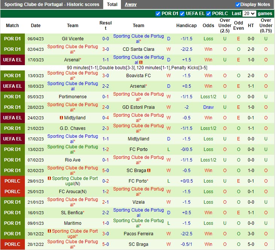
Task: Select FC Arouca(N) team name
Action: pyautogui.click(x=73, y=191)
